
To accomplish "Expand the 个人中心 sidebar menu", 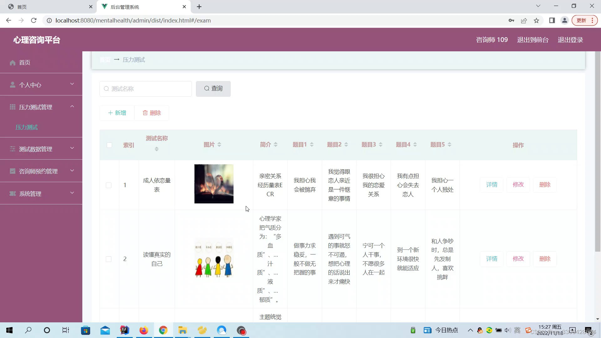I will click(41, 85).
